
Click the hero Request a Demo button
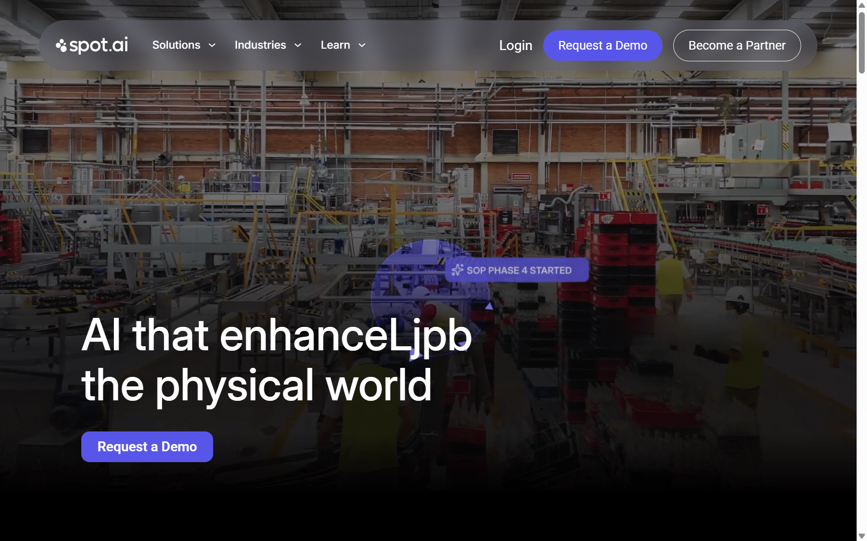click(147, 447)
